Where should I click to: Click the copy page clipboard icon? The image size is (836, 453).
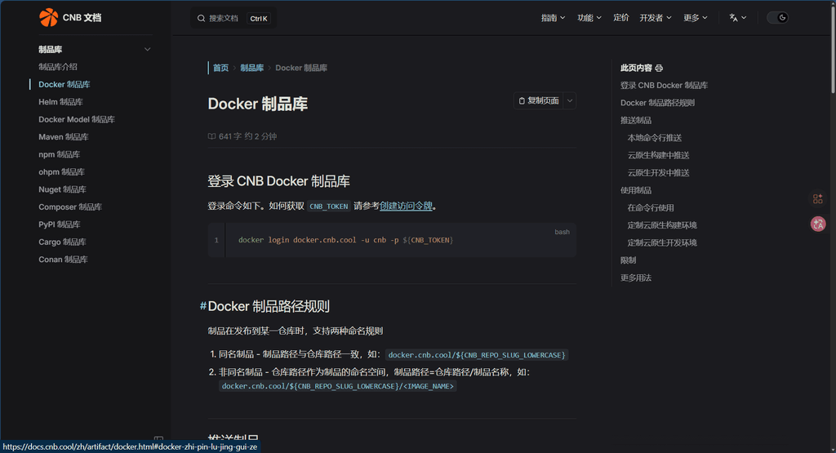point(522,100)
